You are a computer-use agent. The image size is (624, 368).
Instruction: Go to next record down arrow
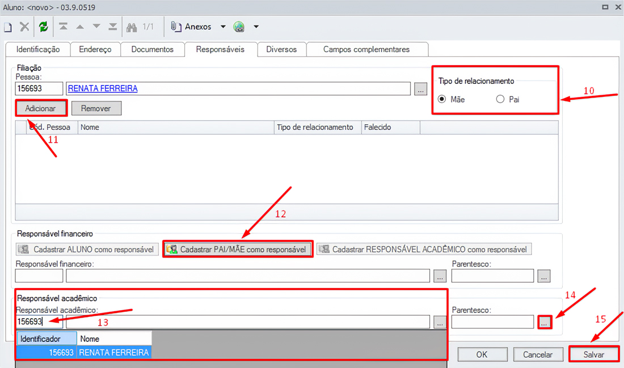[x=96, y=27]
